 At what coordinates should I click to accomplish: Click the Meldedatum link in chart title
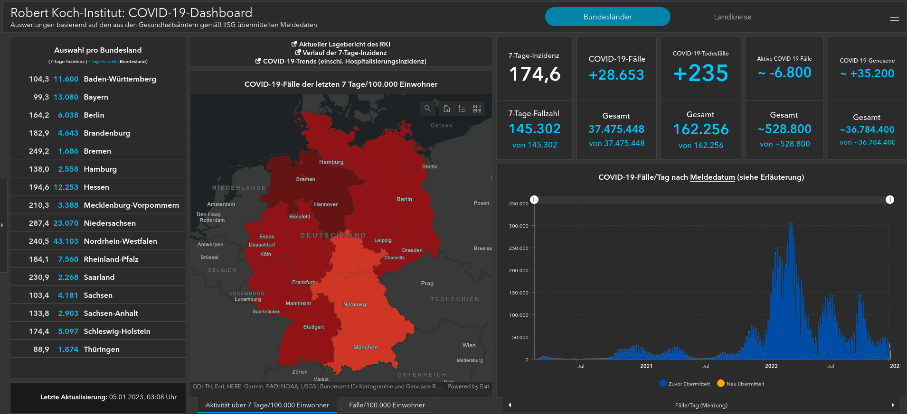pos(712,177)
